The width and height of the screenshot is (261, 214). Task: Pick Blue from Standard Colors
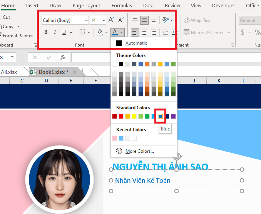tap(161, 116)
